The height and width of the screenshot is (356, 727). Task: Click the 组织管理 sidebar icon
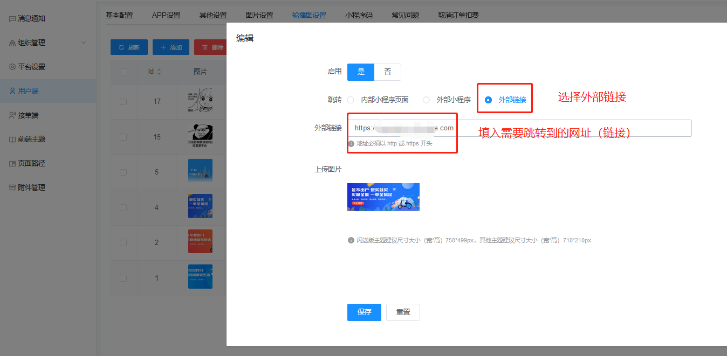[x=12, y=43]
